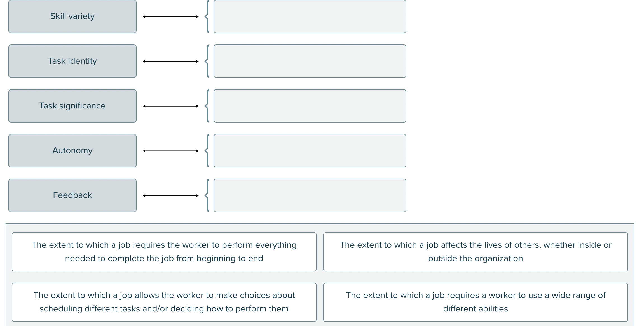Click the empty answer slot beside Skill variety

pos(309,16)
